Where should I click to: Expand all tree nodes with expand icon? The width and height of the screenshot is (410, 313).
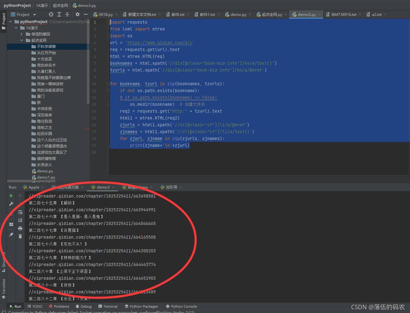tap(59, 14)
